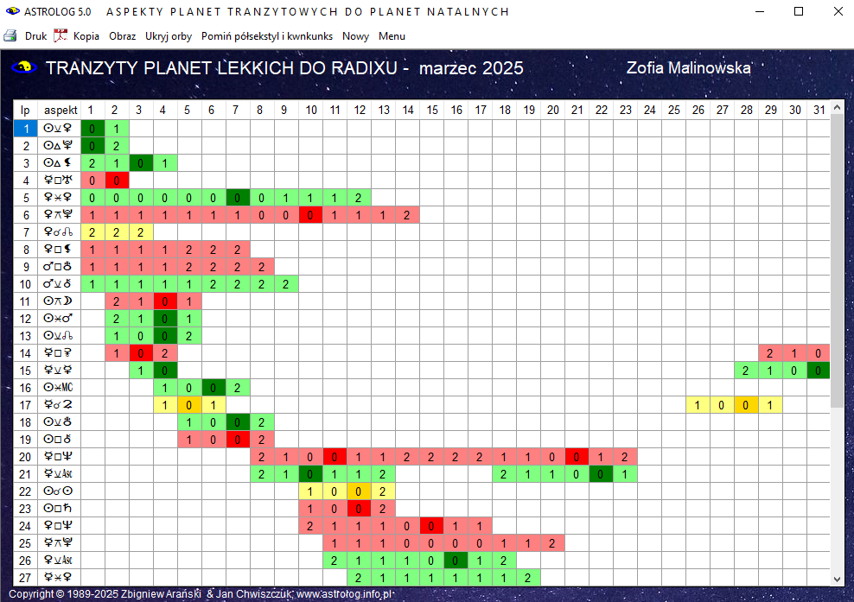Click the scrollbar down arrow
Image resolution: width=854 pixels, height=602 pixels.
coord(837,579)
